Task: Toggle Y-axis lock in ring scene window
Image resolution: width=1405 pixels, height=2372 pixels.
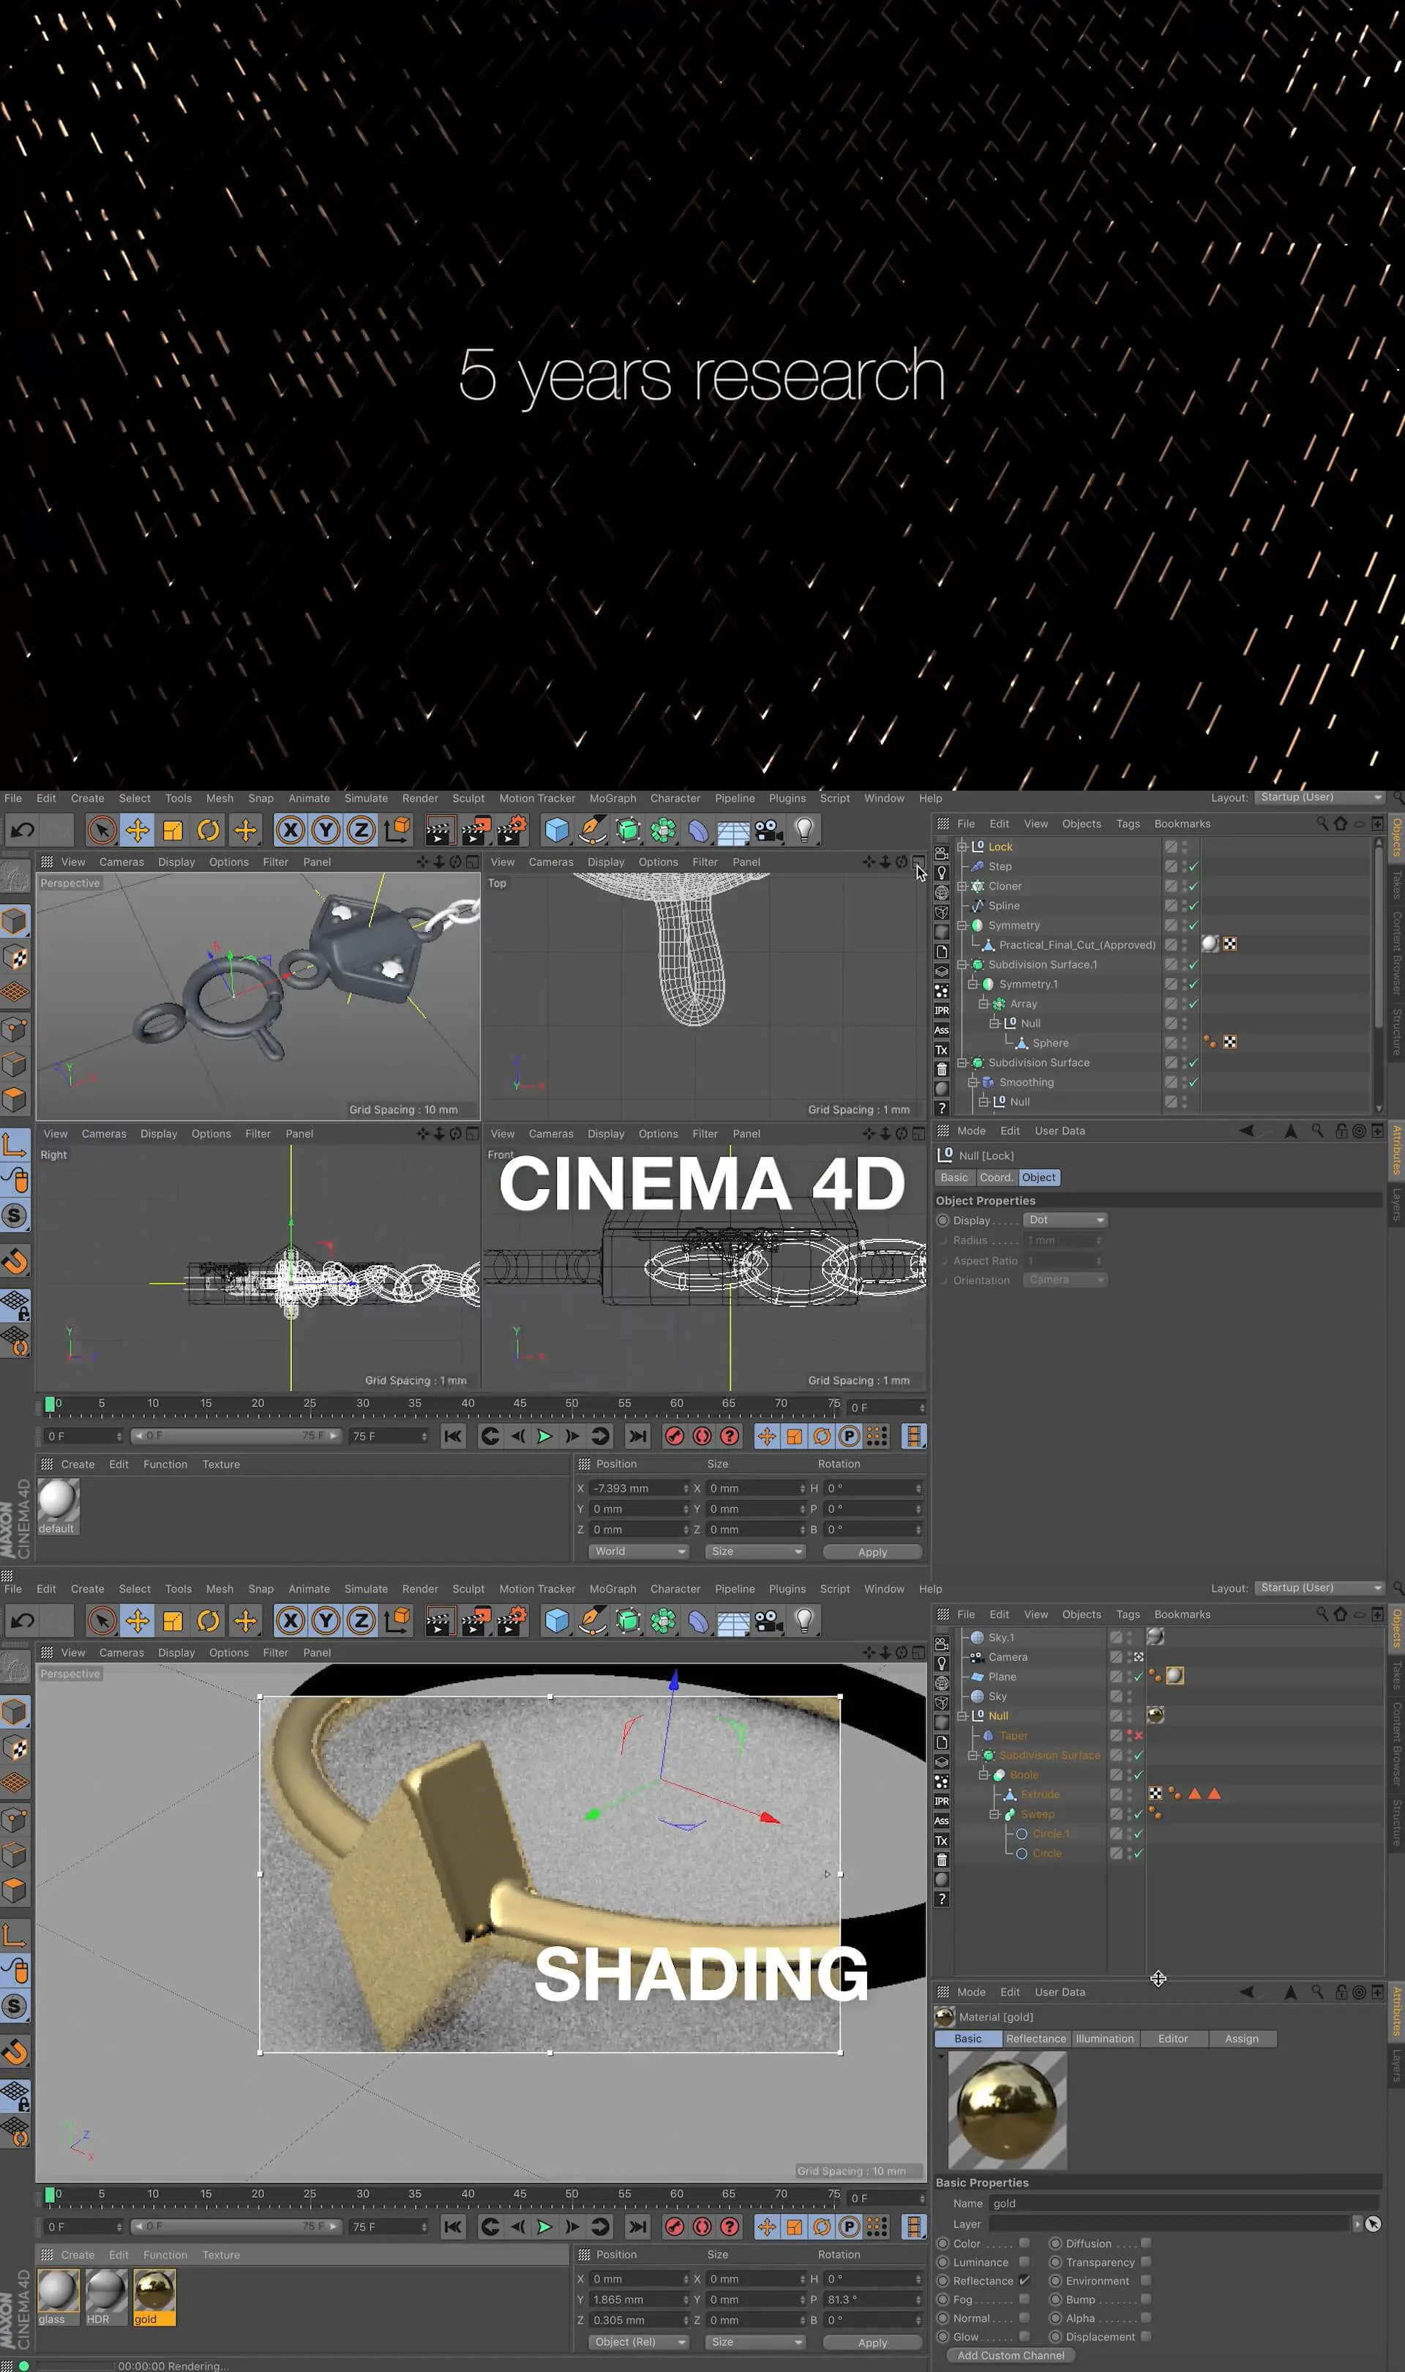Action: [326, 1621]
